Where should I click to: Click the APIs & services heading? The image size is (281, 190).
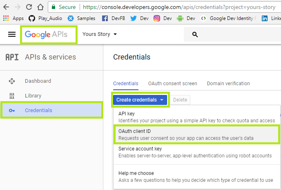pyautogui.click(x=50, y=57)
